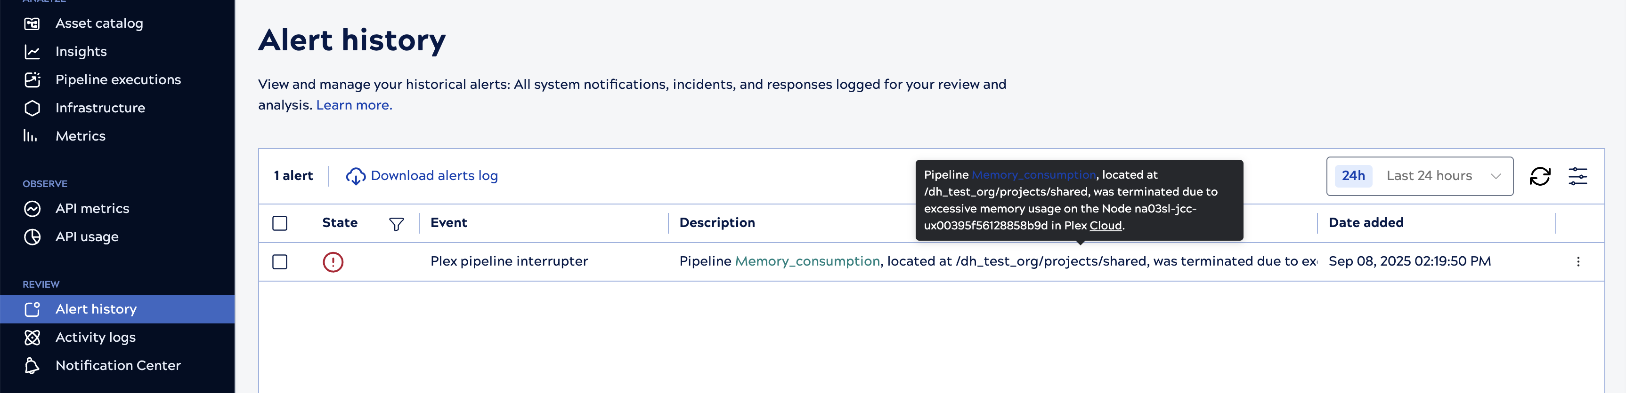Click the Cloud link in tooltip
Image resolution: width=1626 pixels, height=393 pixels.
click(1105, 226)
